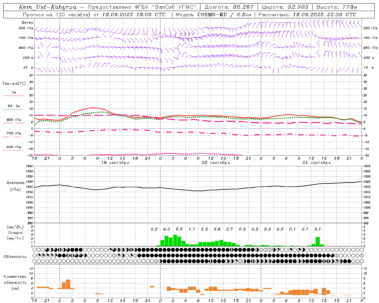Click the 21 сентября date label

coord(317,163)
